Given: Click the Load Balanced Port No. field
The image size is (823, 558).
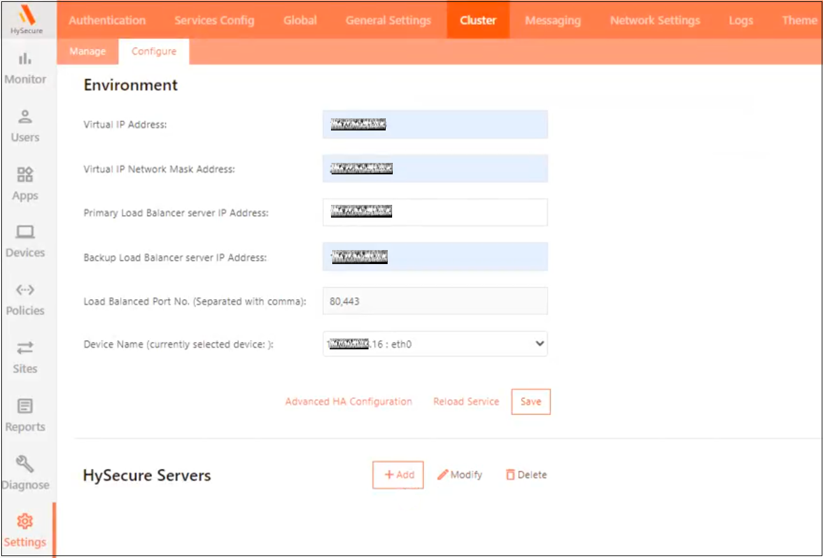Looking at the screenshot, I should 435,301.
